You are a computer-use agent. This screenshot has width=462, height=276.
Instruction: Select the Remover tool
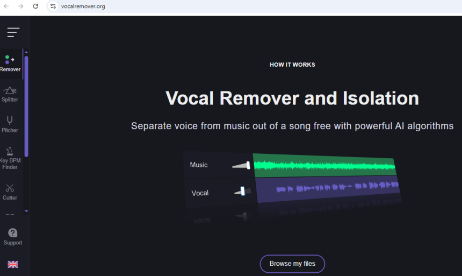point(10,63)
